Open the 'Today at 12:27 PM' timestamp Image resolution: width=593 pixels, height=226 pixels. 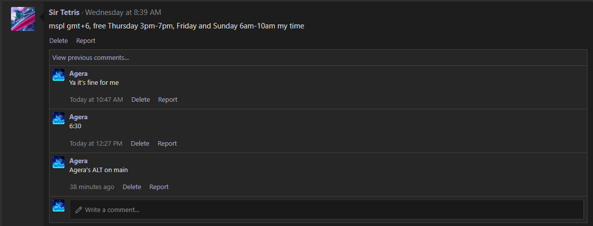point(96,143)
